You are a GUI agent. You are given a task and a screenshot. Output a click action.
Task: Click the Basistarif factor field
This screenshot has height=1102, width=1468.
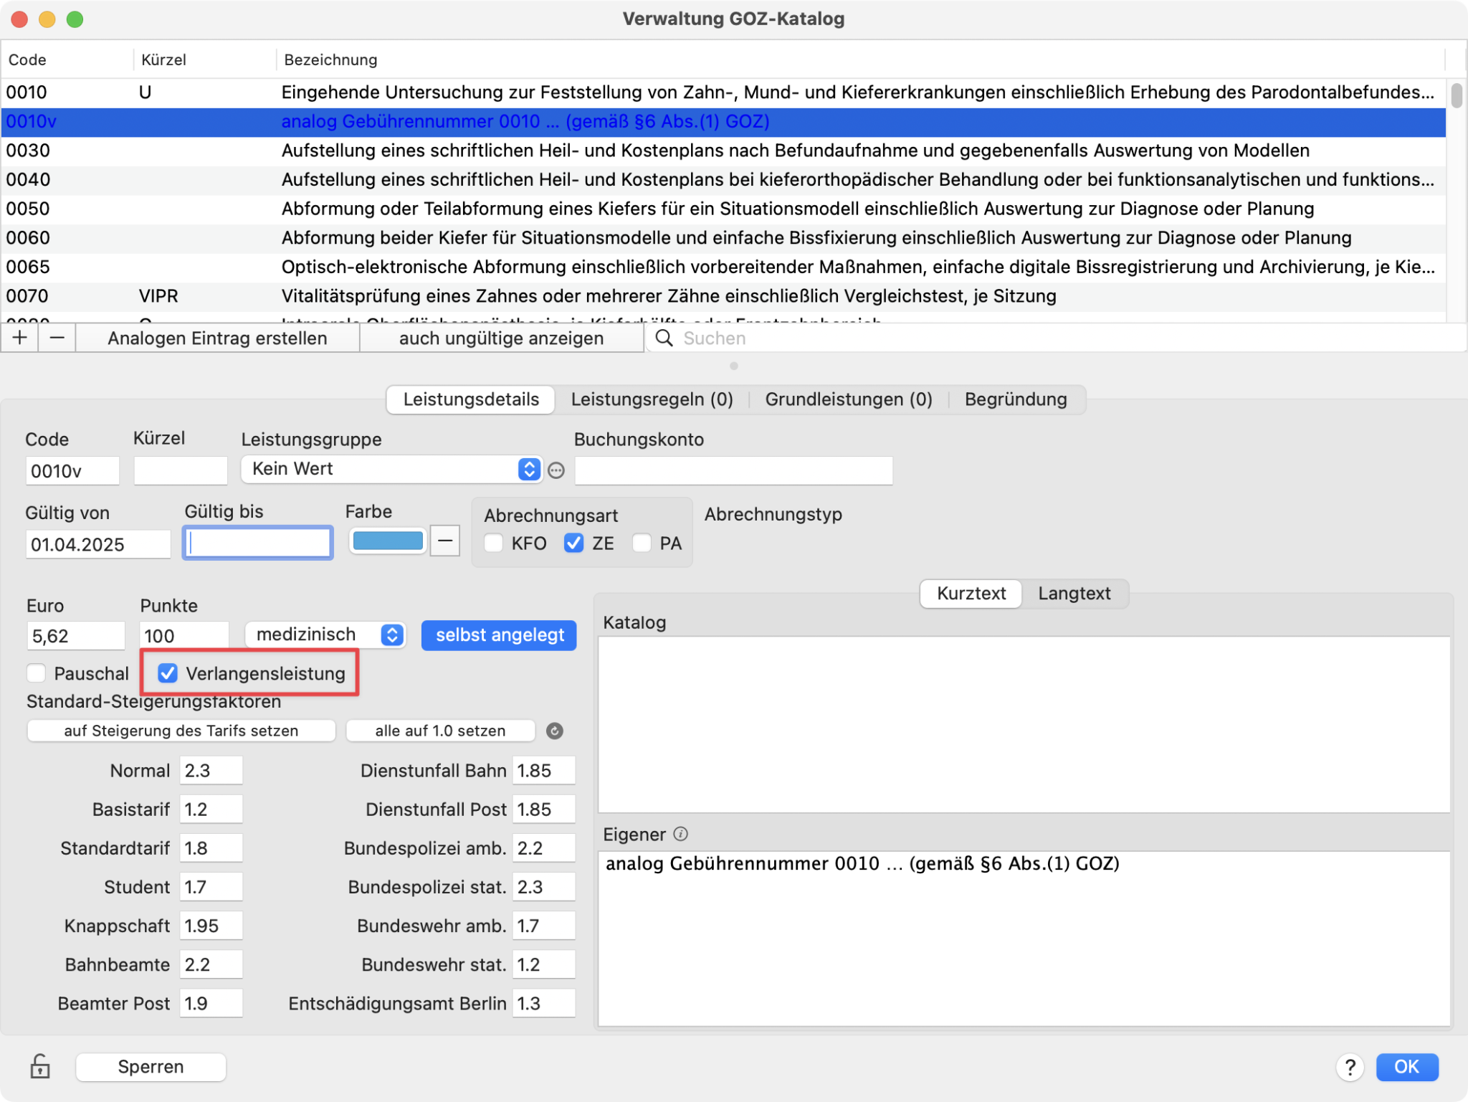coord(211,809)
